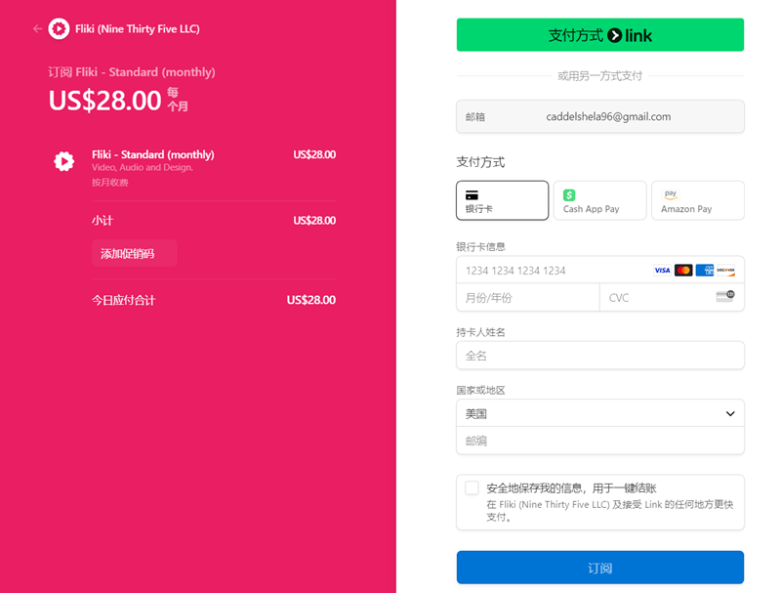Click the CVC card hint icon
The height and width of the screenshot is (593, 781).
[725, 297]
